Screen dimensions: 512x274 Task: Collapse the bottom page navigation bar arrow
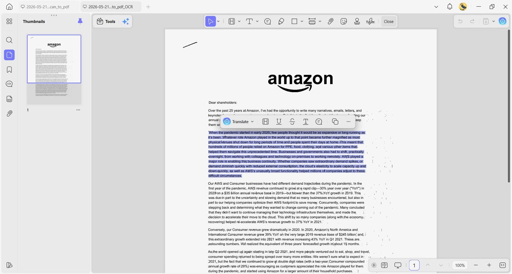click(374, 265)
